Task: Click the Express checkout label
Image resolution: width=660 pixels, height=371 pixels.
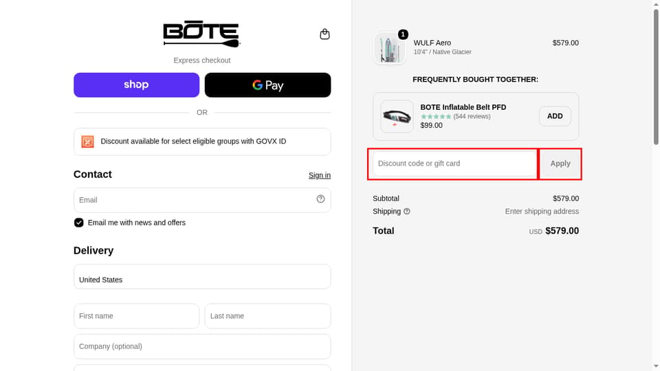Action: pos(202,60)
